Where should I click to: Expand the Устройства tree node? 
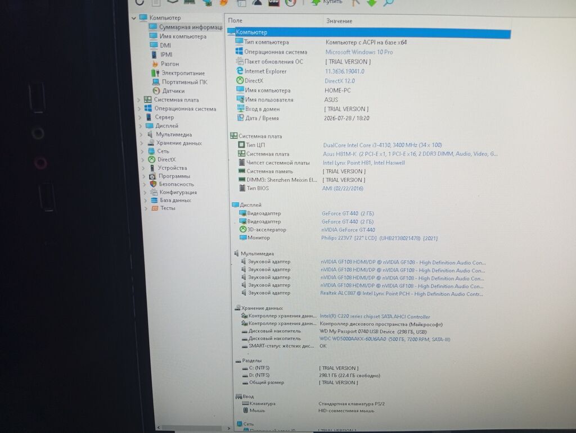[143, 168]
